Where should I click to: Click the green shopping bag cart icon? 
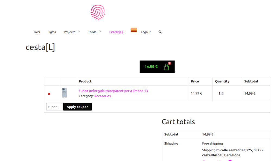coord(166,67)
